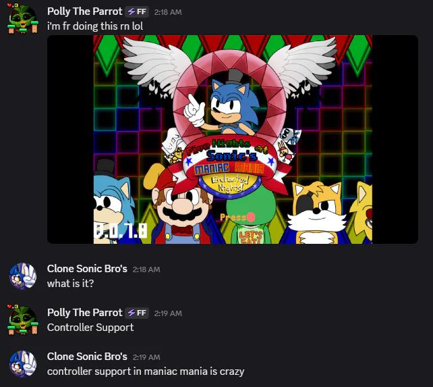
Task: Select message 'controller support in maniac mania is crazy'
Action: coord(146,371)
